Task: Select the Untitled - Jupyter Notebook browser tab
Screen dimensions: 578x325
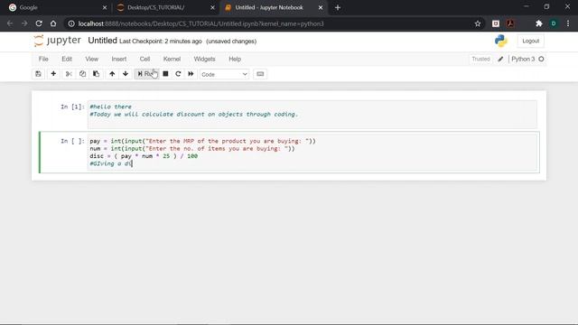Action: 274,7
